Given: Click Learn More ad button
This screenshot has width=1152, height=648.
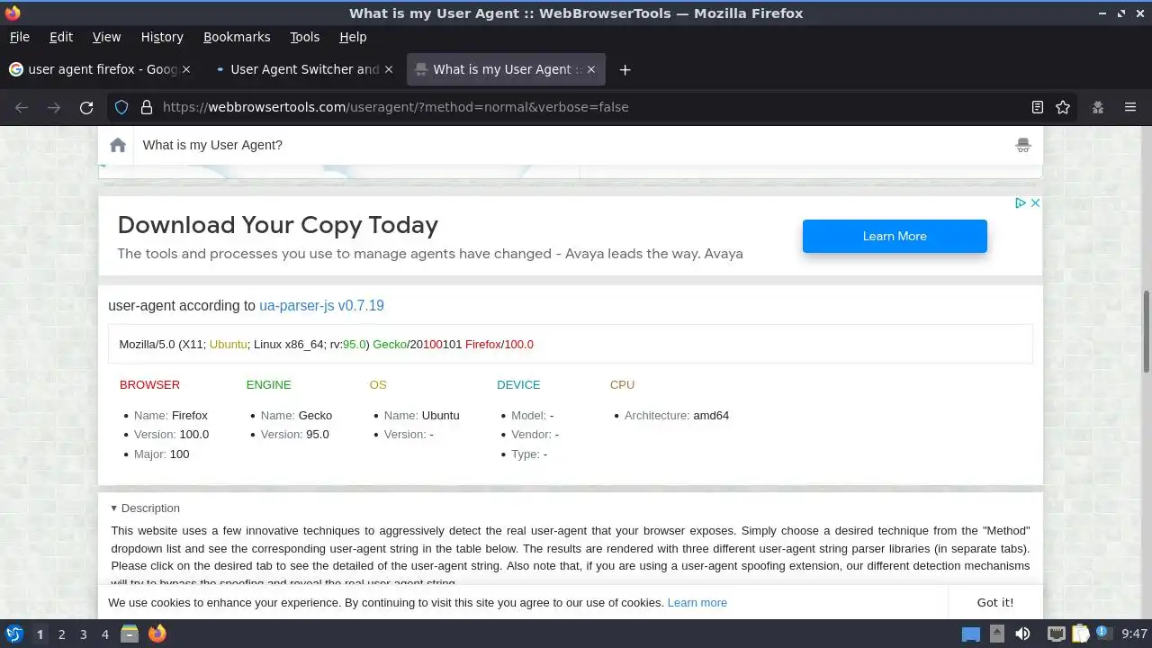Looking at the screenshot, I should [895, 236].
